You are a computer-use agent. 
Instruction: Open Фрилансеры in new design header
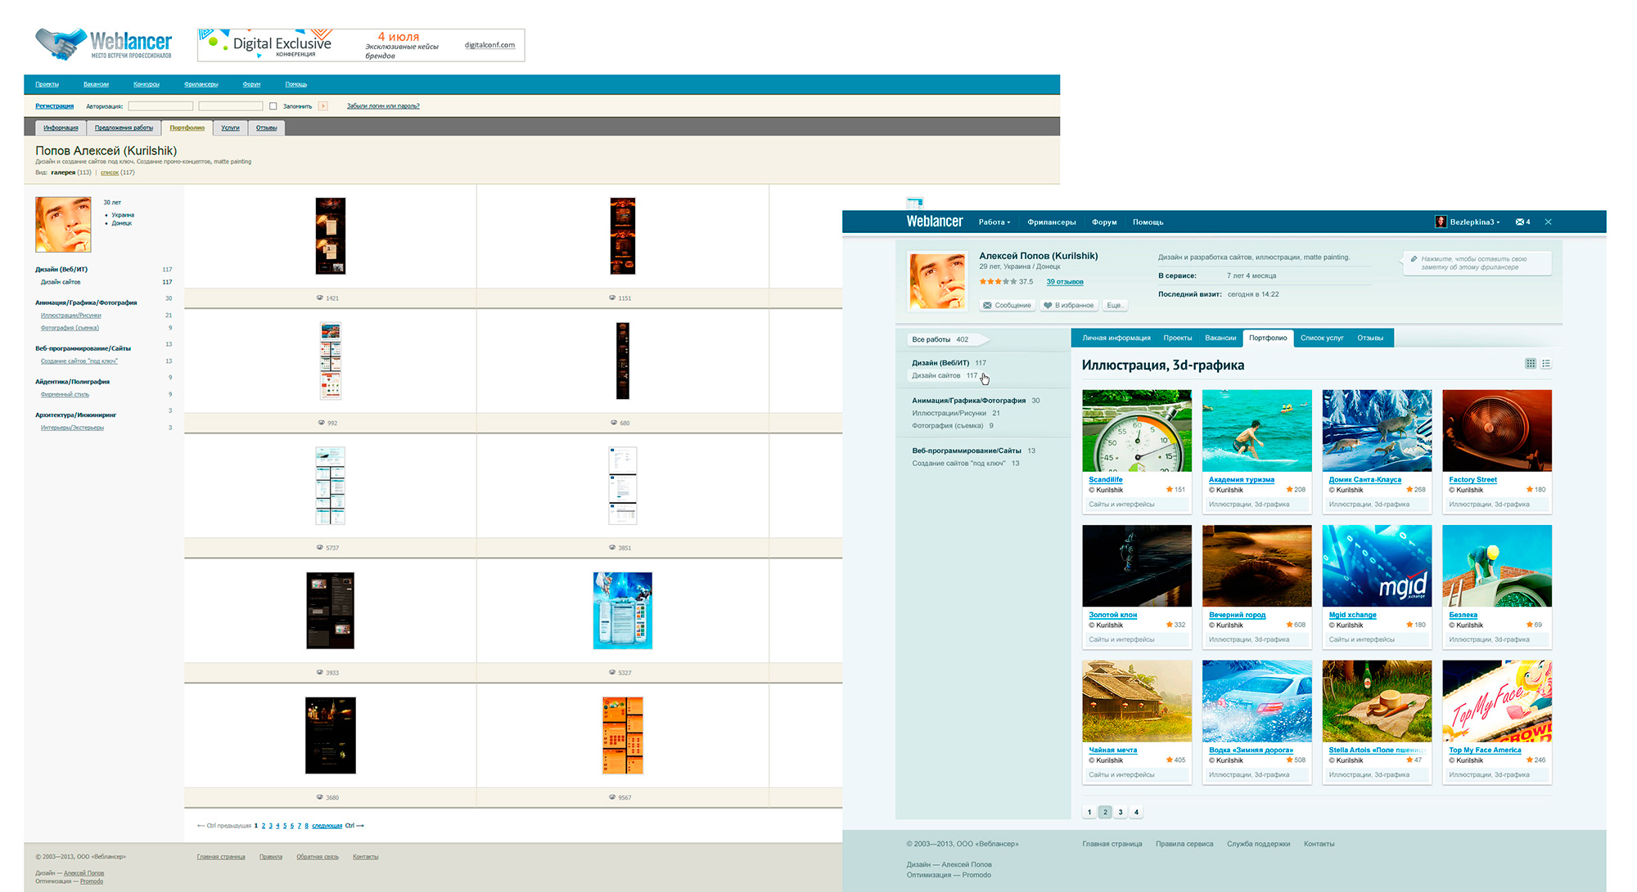(1052, 222)
